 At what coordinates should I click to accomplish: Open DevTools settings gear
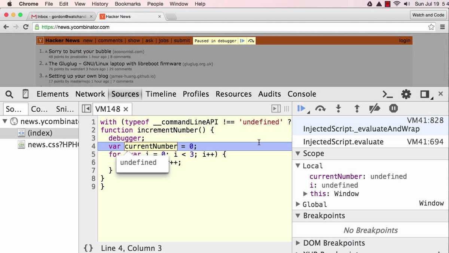(406, 94)
